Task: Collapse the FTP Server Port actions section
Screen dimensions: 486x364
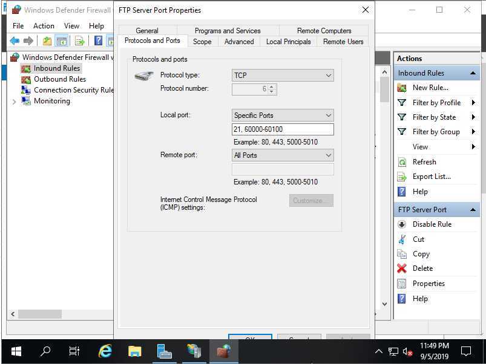Action: (473, 210)
